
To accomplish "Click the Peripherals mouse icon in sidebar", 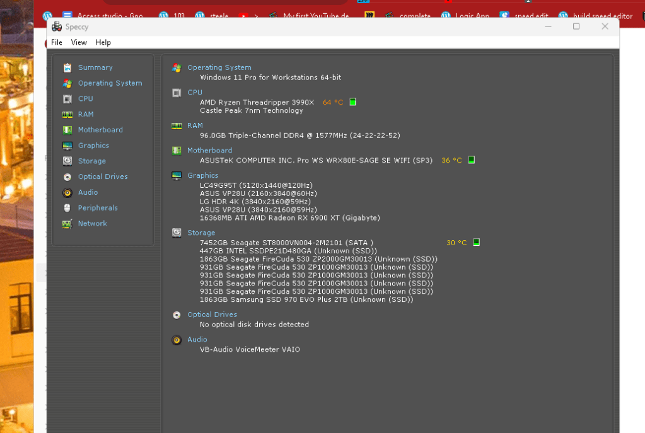I will pos(67,208).
